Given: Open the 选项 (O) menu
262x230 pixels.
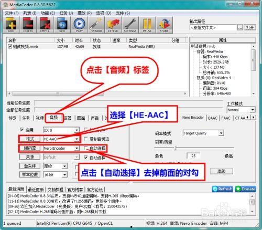Looking at the screenshot, I should [104, 13].
